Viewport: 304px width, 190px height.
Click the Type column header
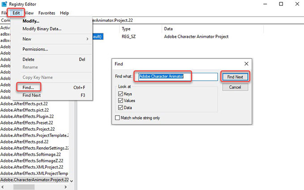point(126,29)
